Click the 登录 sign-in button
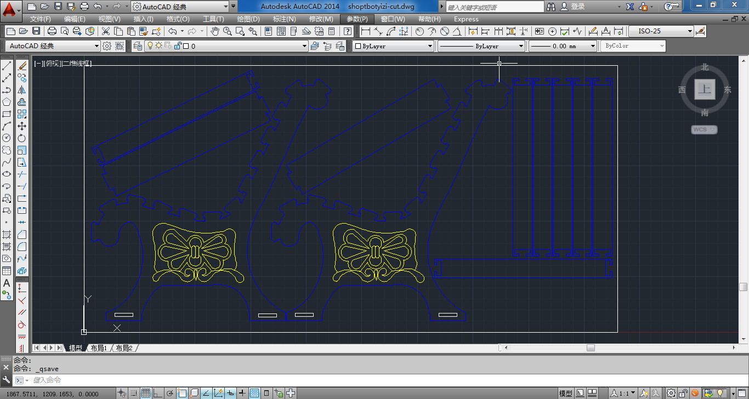 point(572,7)
